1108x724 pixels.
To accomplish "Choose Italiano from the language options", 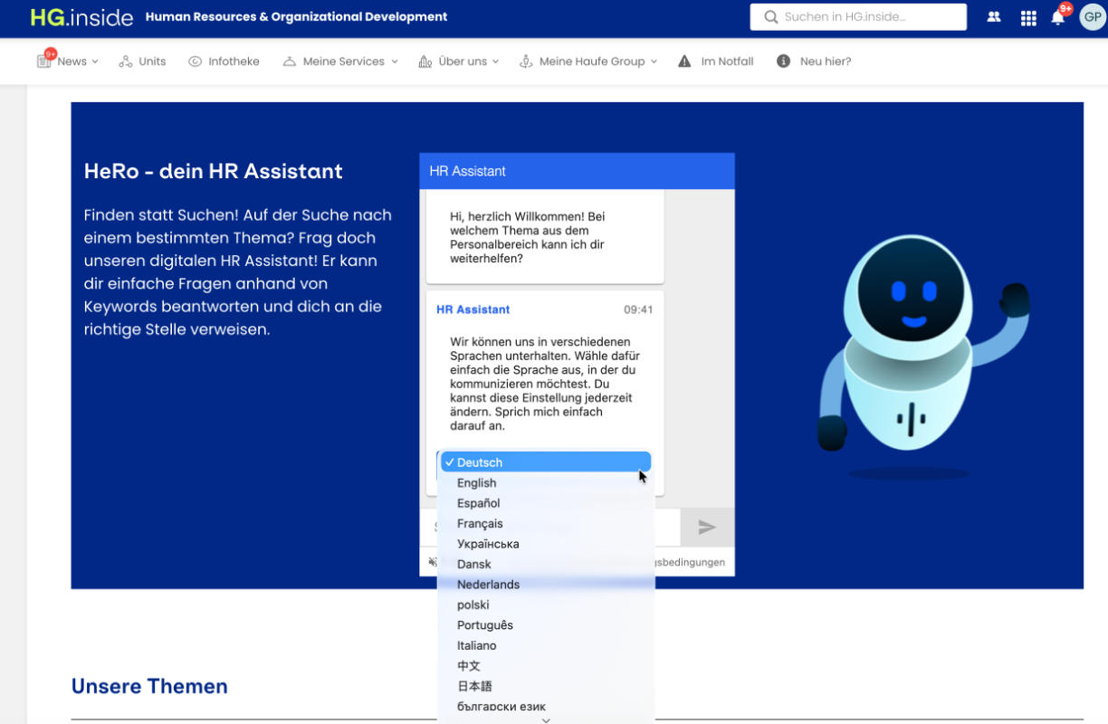I will coord(546,646).
